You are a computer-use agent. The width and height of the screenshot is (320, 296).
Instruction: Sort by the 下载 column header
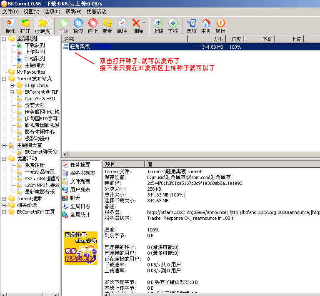260,39
